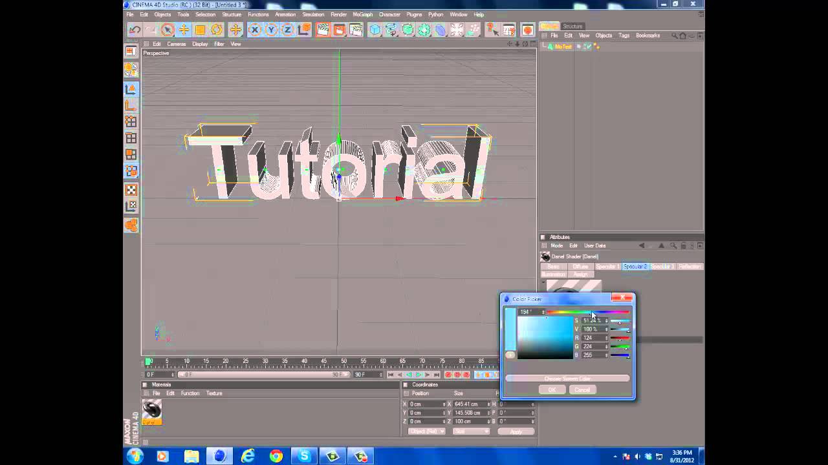Toggle the third red record button
The width and height of the screenshot is (828, 465).
click(466, 375)
